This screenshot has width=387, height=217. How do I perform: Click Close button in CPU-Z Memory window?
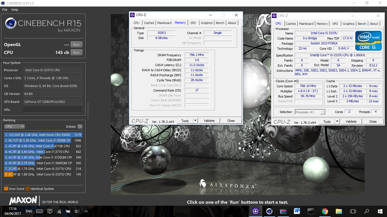pos(231,121)
